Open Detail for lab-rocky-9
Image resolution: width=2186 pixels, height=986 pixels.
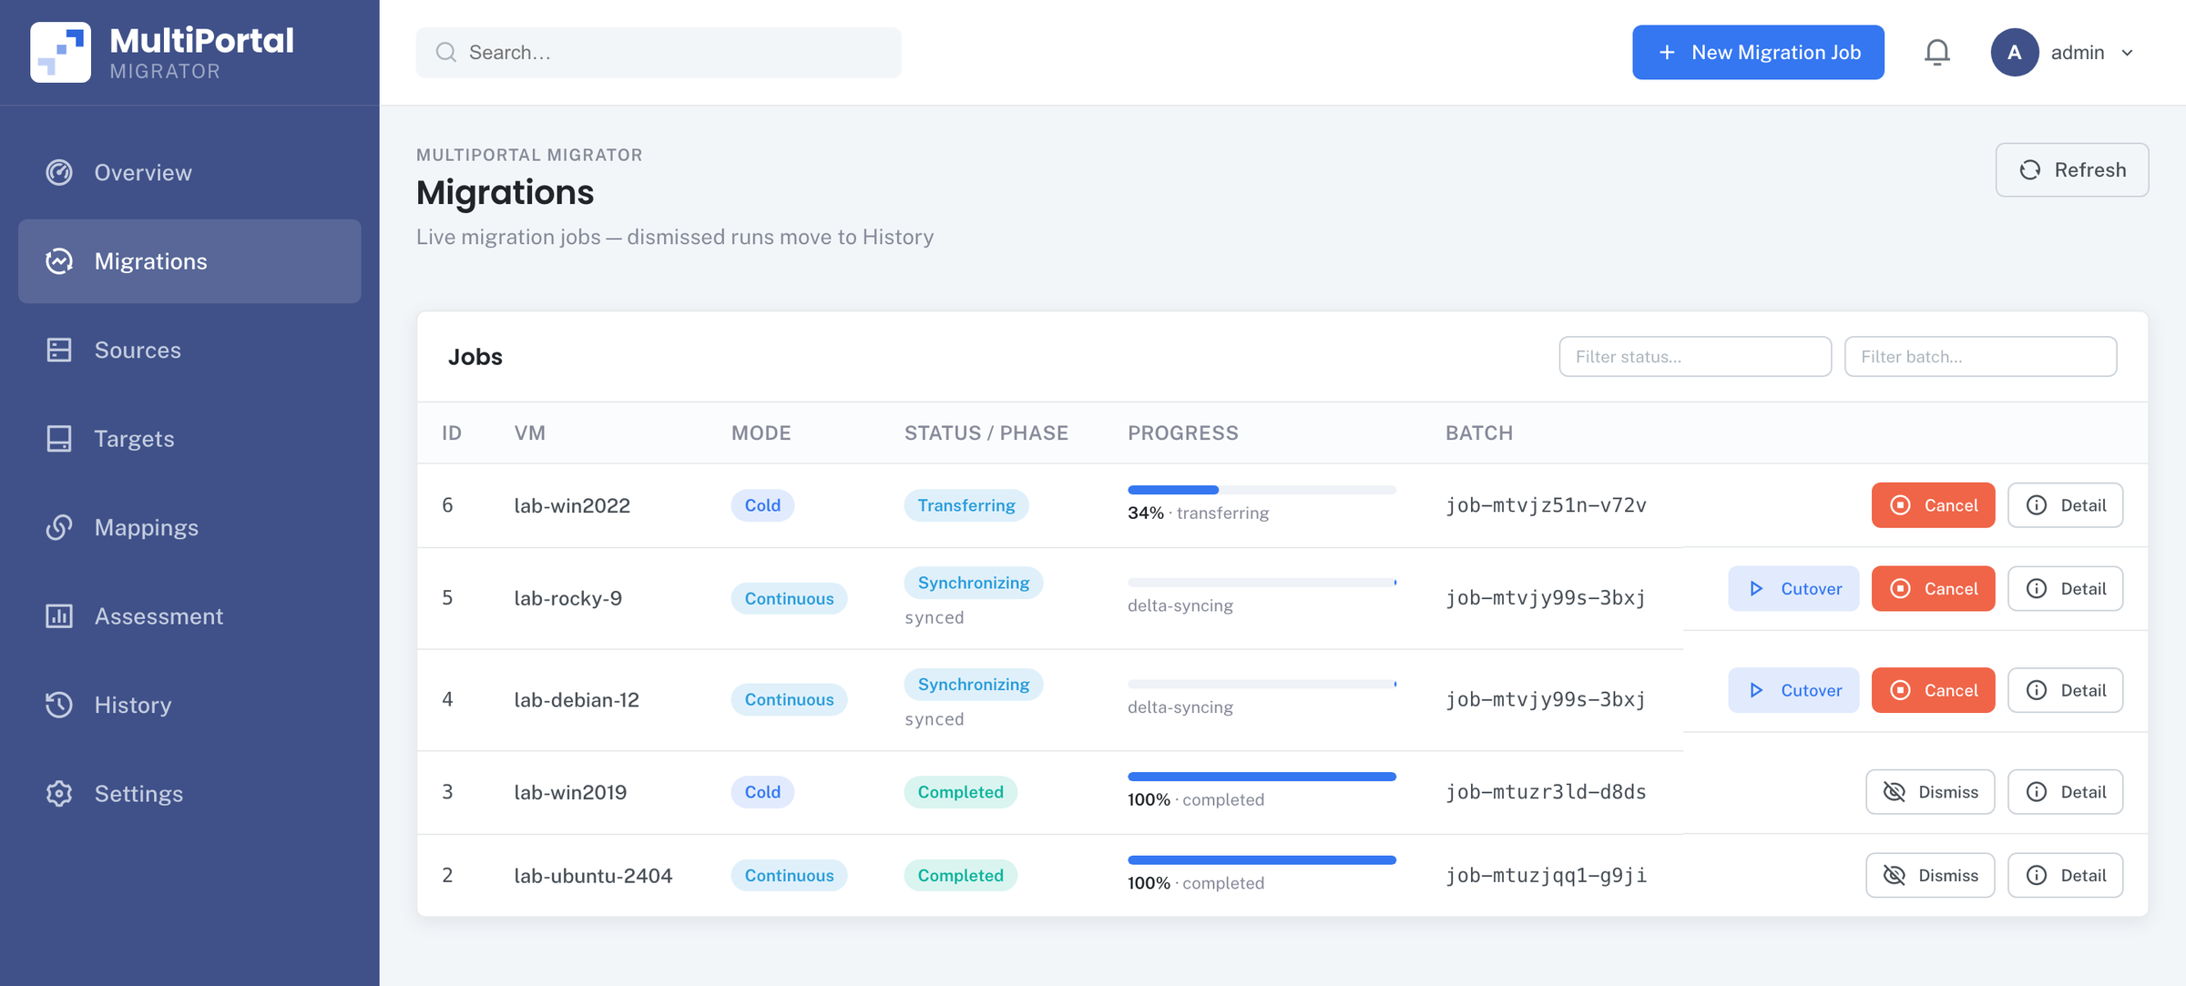point(2066,589)
